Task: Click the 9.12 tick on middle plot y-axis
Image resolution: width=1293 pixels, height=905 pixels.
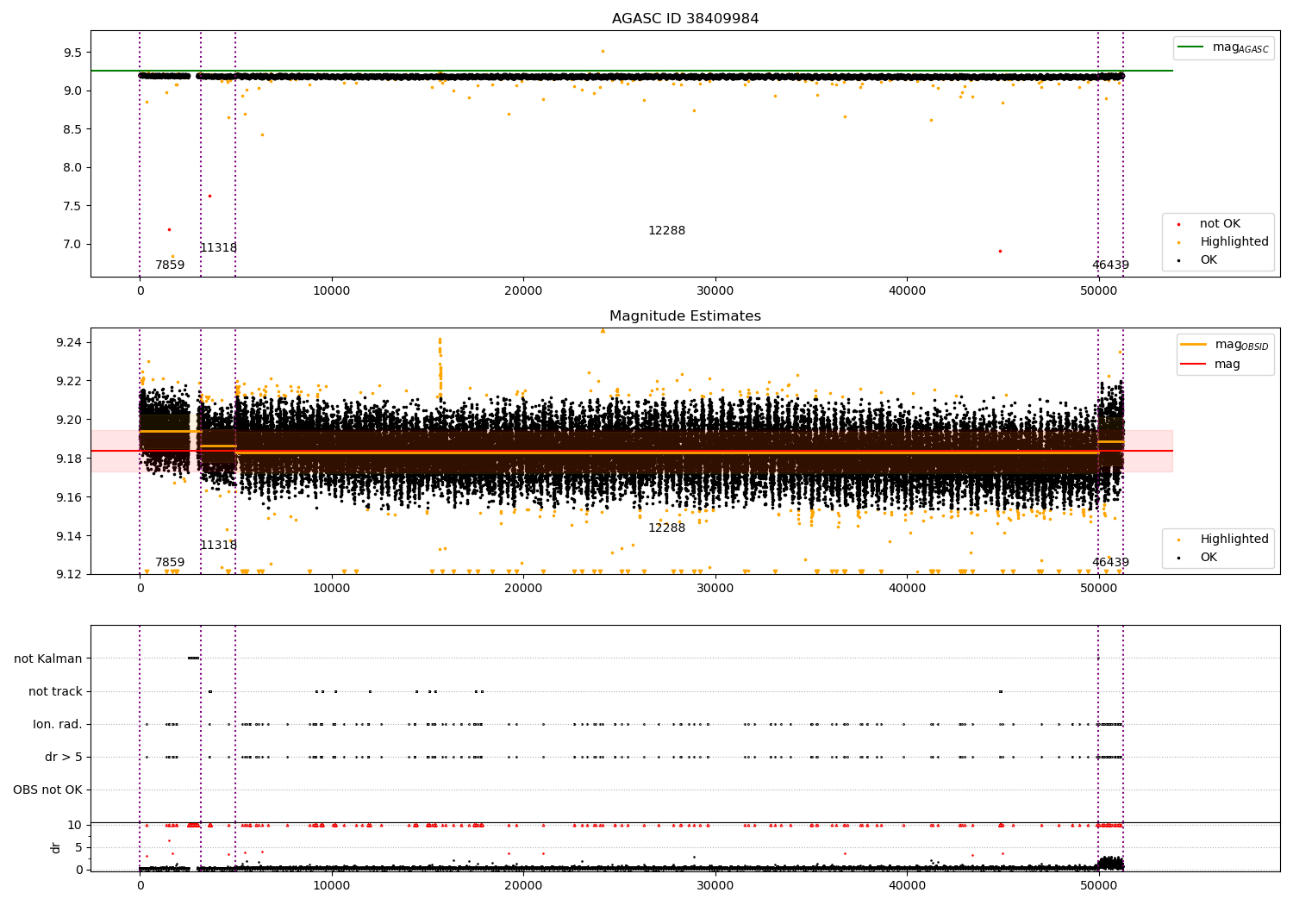Action: coord(69,575)
